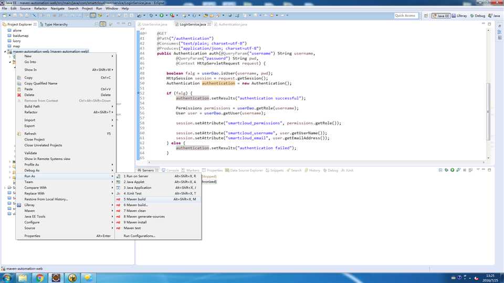Click the Link with Editor icon in Project Explorer

coord(103,24)
